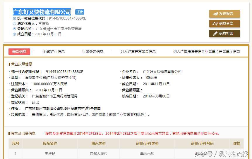Click the credit code icon in the header
The height and width of the screenshot is (159, 252).
click(x=14, y=18)
